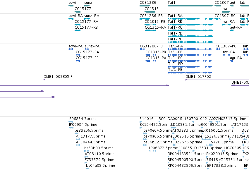Viewport: 249px width, 170px height.
Task: Select the Taf1-PA protein glyph
Action: pyautogui.click(x=190, y=49)
